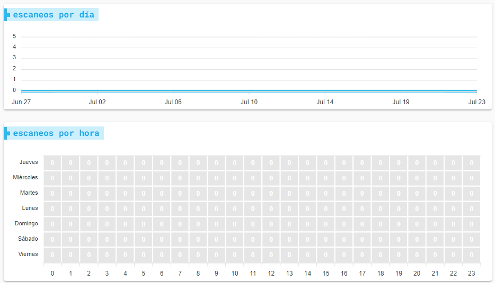
Task: Select the Miércoles cell at hour 12
Action: [271, 178]
